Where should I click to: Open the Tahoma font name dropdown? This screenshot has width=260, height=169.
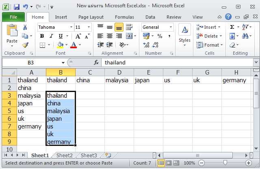click(70, 27)
